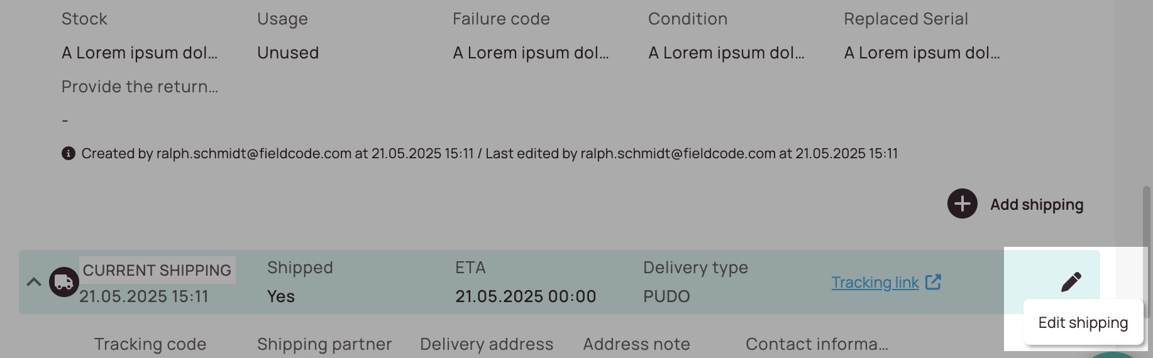Collapse the current shipping section chevron

34,282
